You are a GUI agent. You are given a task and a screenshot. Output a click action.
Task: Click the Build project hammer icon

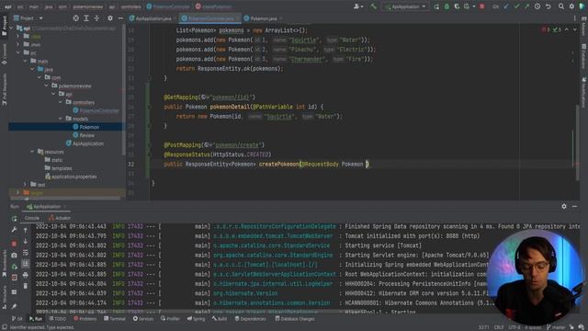374,6
